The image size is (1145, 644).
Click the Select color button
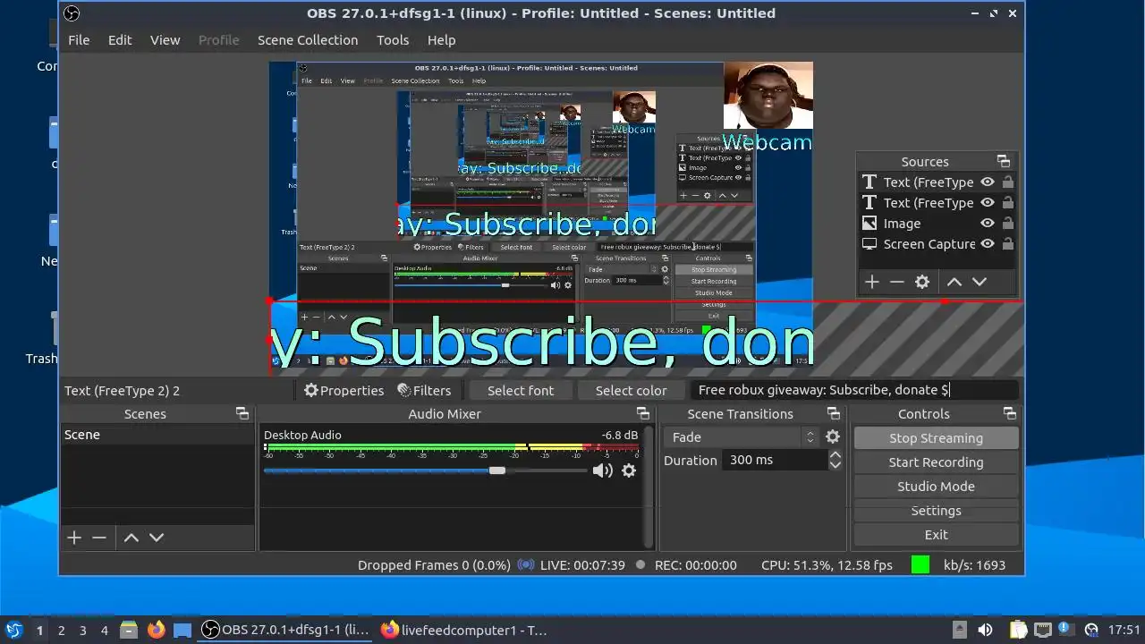[x=631, y=390]
